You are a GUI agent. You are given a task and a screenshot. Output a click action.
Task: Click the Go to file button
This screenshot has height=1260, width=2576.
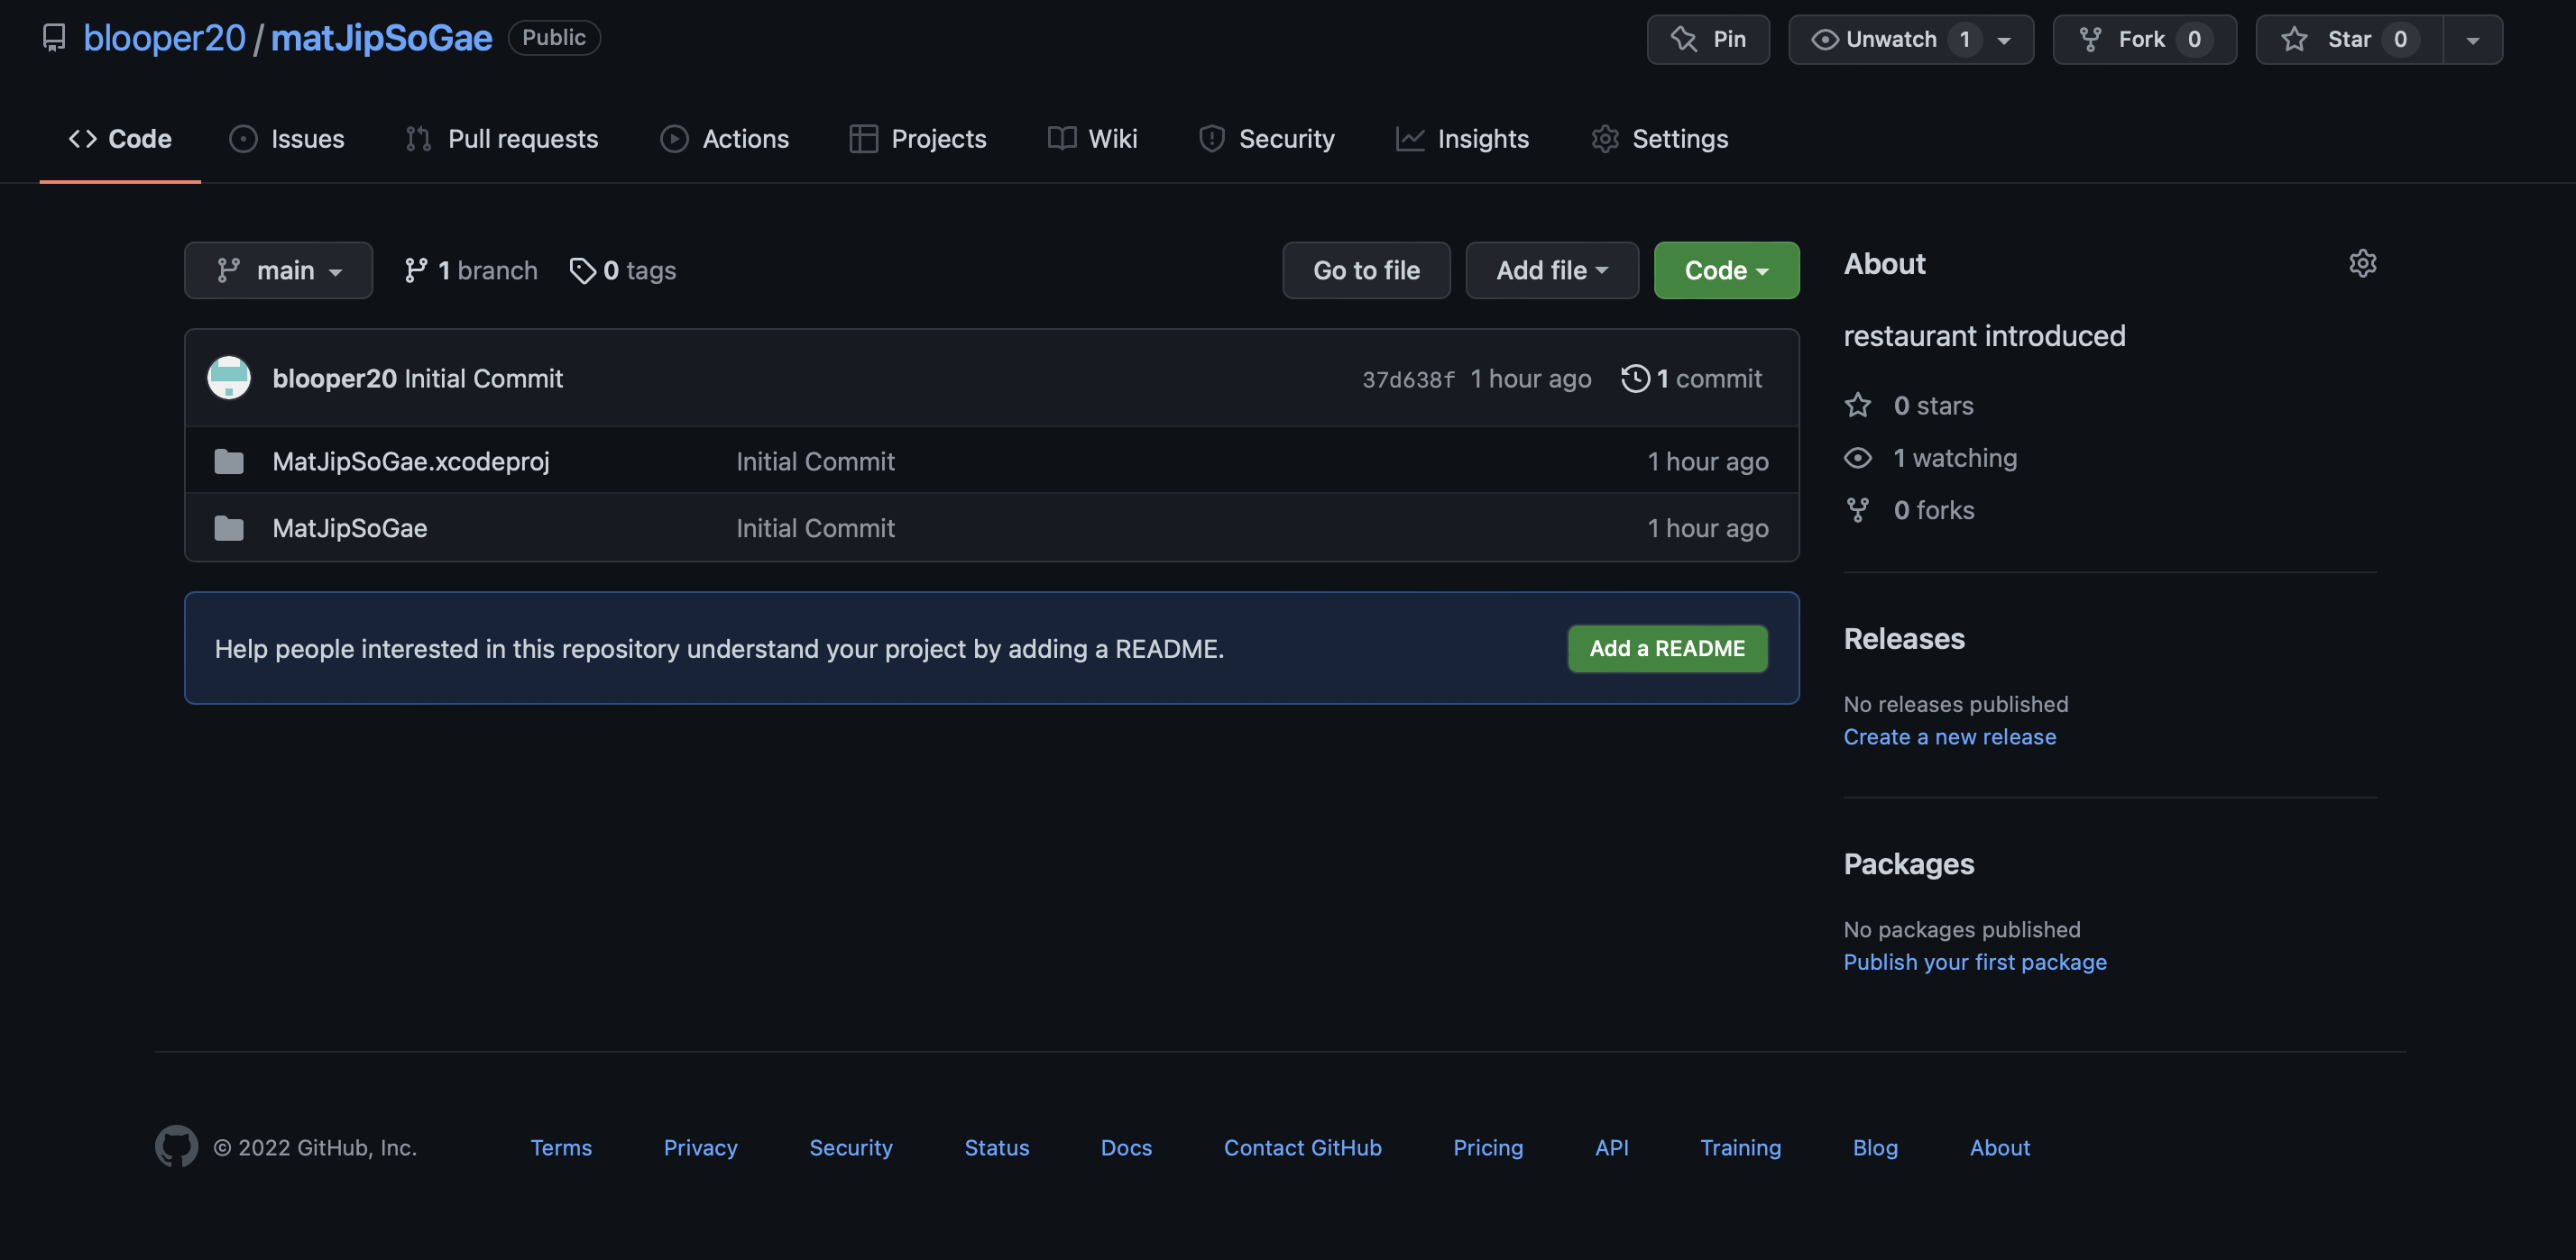(1366, 269)
